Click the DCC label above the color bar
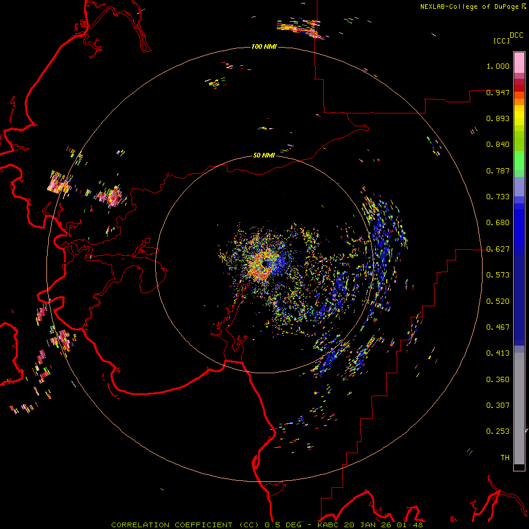 point(517,35)
